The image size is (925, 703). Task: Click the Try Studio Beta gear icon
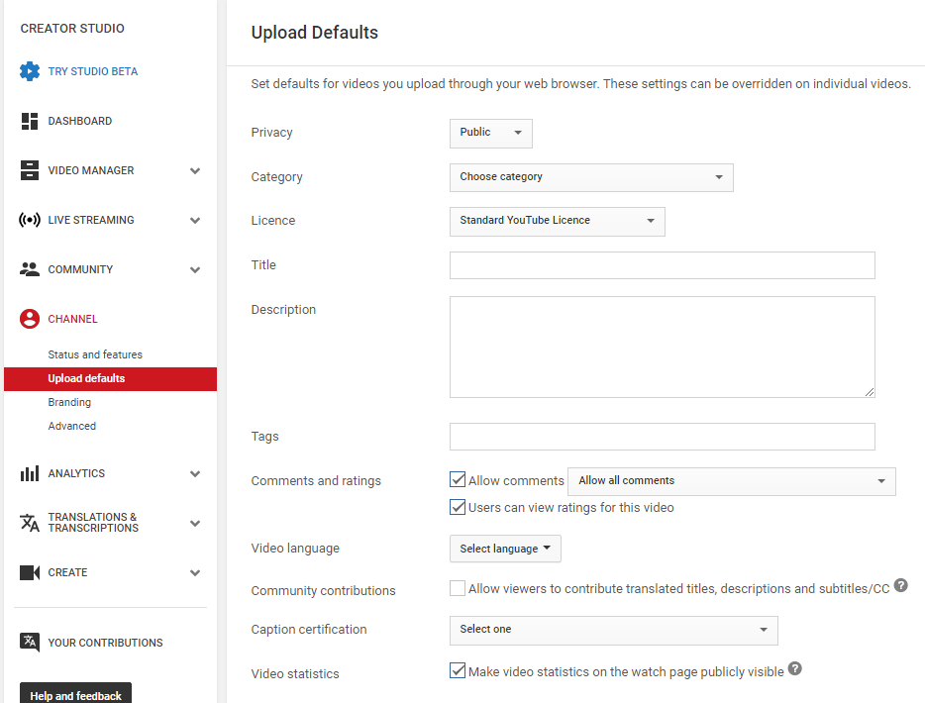point(30,71)
